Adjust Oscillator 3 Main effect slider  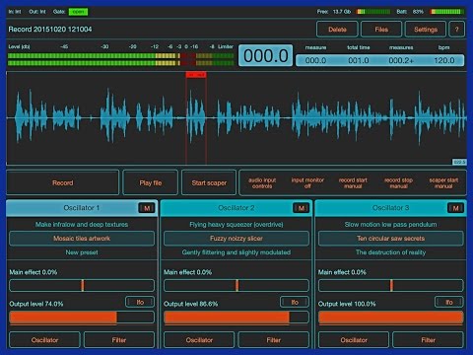coord(390,285)
